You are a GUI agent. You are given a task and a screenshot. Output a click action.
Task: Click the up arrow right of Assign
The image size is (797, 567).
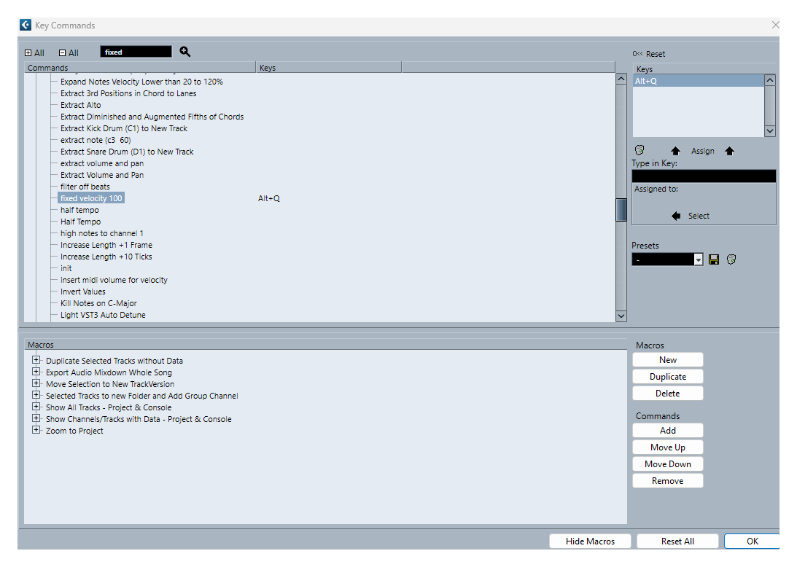pos(730,151)
